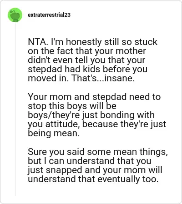Click the line 'understand that eventually too.'
The width and height of the screenshot is (182, 204).
pos(93,179)
